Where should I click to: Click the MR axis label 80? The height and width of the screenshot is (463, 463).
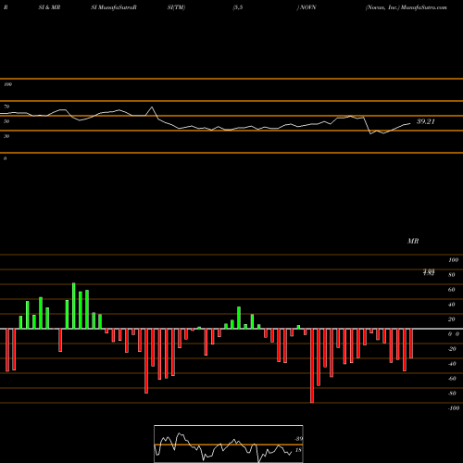[452, 275]
